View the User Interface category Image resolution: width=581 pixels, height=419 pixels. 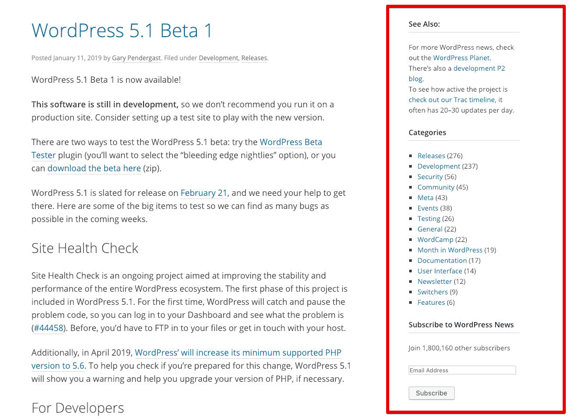click(440, 271)
